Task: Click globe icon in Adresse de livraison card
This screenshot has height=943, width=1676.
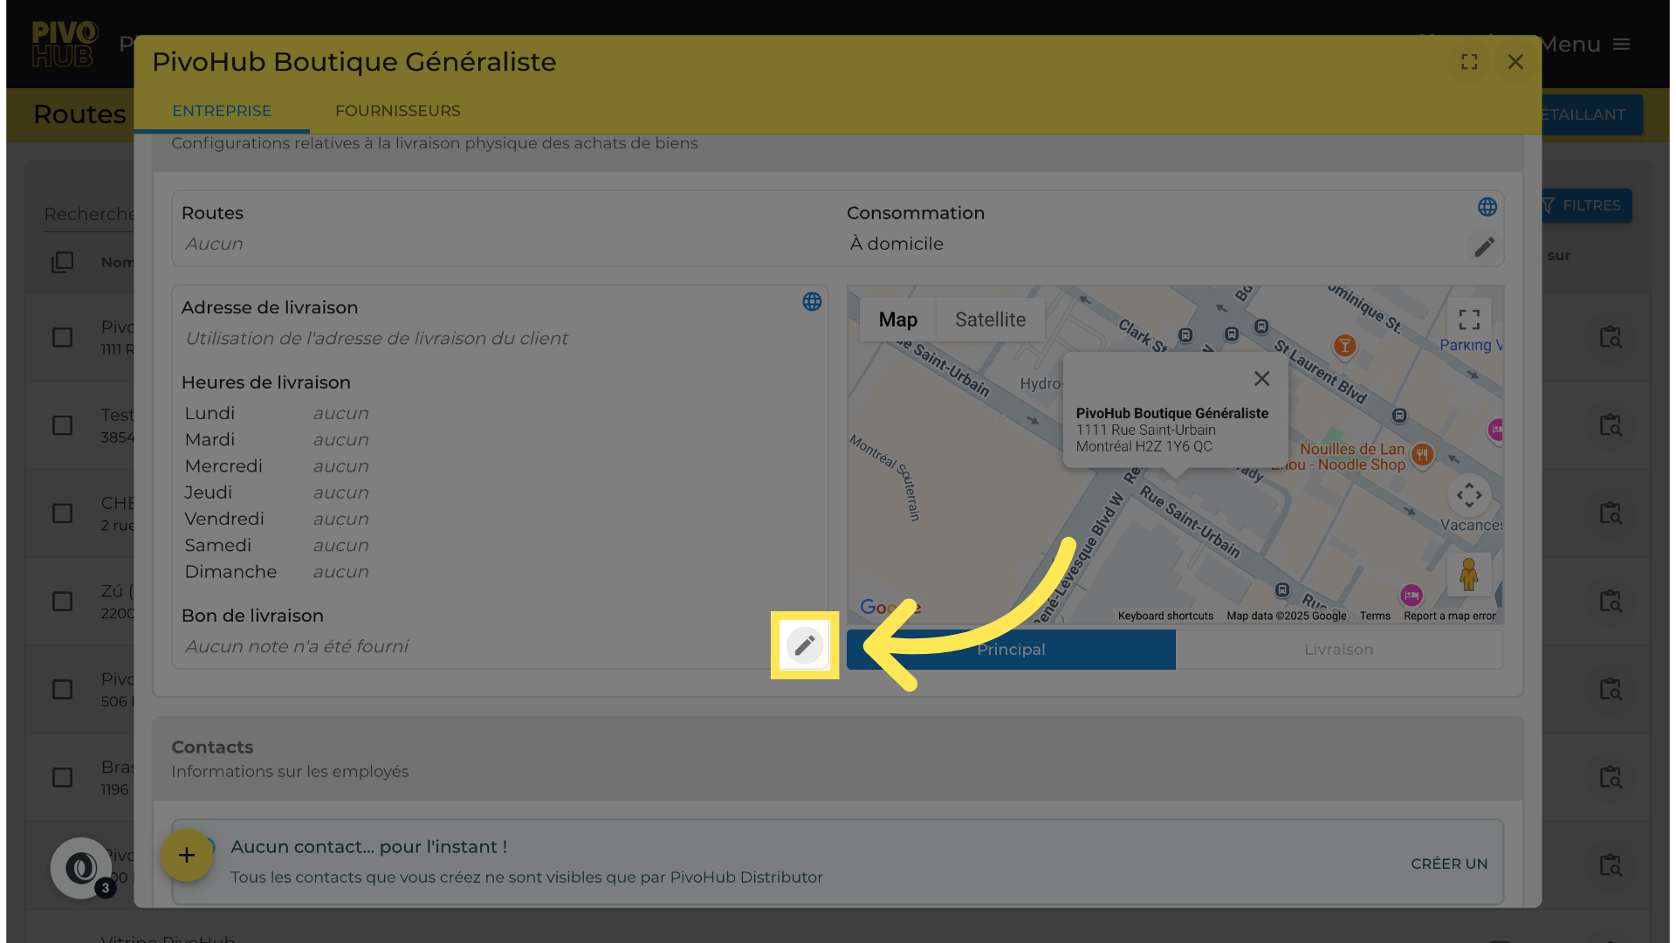Action: [812, 301]
